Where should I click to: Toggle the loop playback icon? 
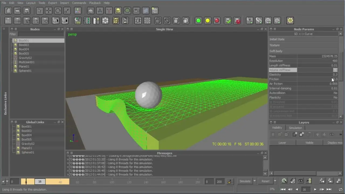341,189
